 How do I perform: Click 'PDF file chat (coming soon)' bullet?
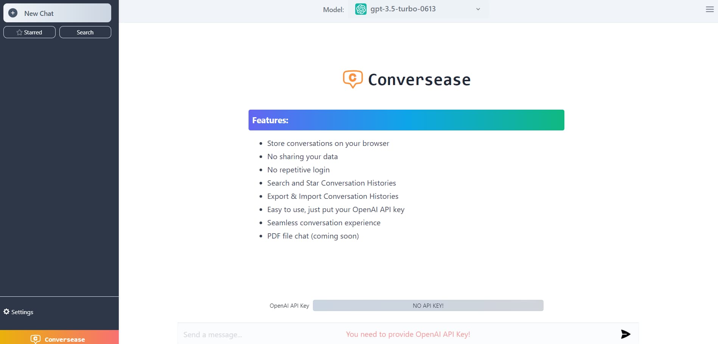pyautogui.click(x=313, y=236)
